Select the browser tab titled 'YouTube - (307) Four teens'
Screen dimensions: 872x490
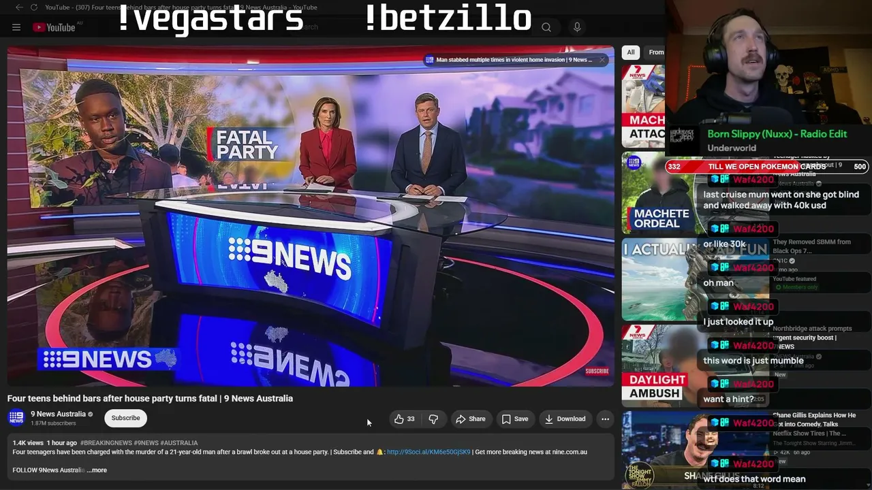[x=181, y=7]
